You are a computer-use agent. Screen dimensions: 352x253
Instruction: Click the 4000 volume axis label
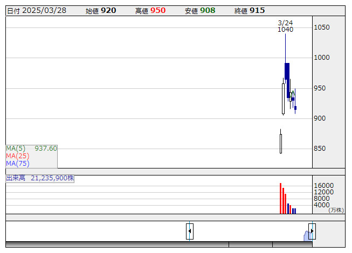point(322,205)
